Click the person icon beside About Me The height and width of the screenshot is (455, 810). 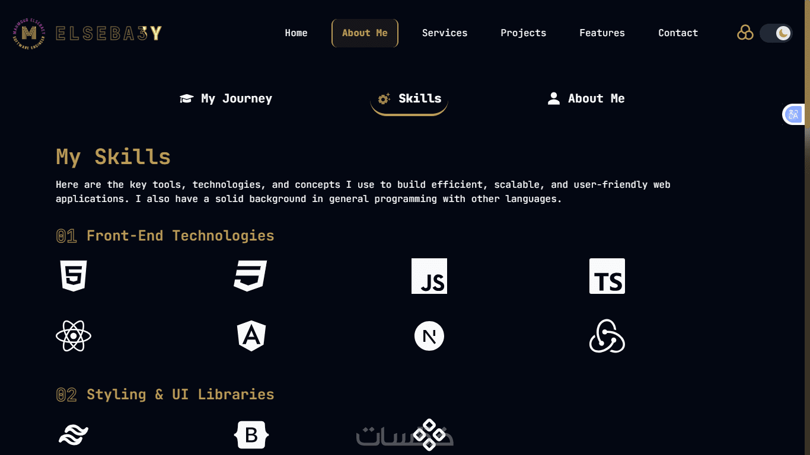[x=554, y=98]
